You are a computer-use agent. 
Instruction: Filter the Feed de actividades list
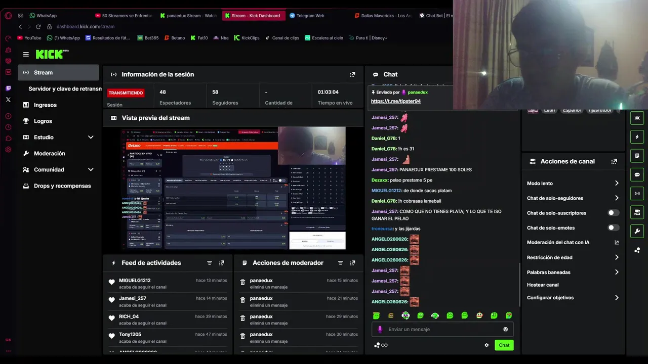tap(210, 263)
